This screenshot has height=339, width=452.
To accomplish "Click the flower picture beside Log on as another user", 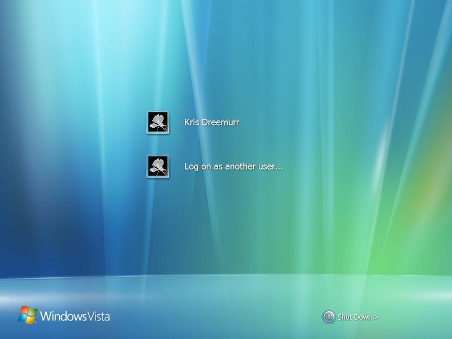I will tap(158, 167).
